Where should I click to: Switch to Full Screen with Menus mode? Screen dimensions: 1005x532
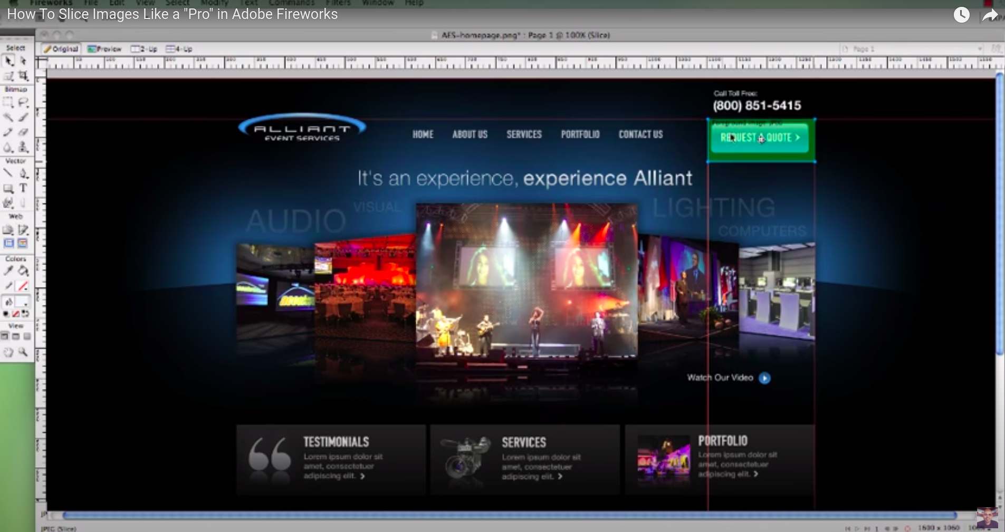click(16, 336)
